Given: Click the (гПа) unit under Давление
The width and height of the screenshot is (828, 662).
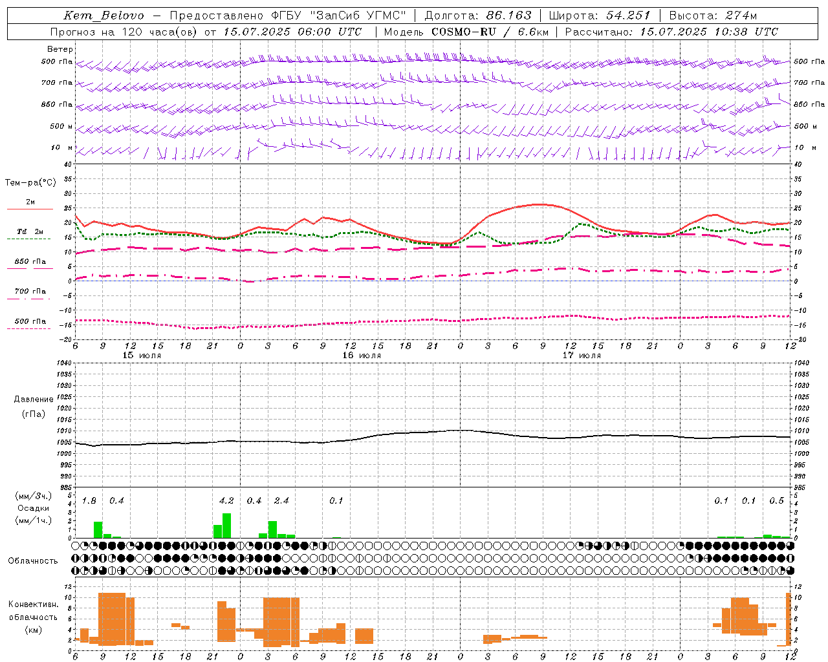Looking at the screenshot, I should click(x=34, y=414).
